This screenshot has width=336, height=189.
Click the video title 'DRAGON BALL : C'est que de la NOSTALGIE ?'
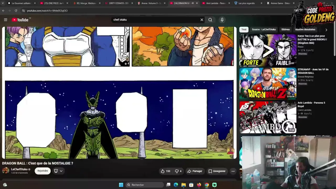[x=38, y=163]
